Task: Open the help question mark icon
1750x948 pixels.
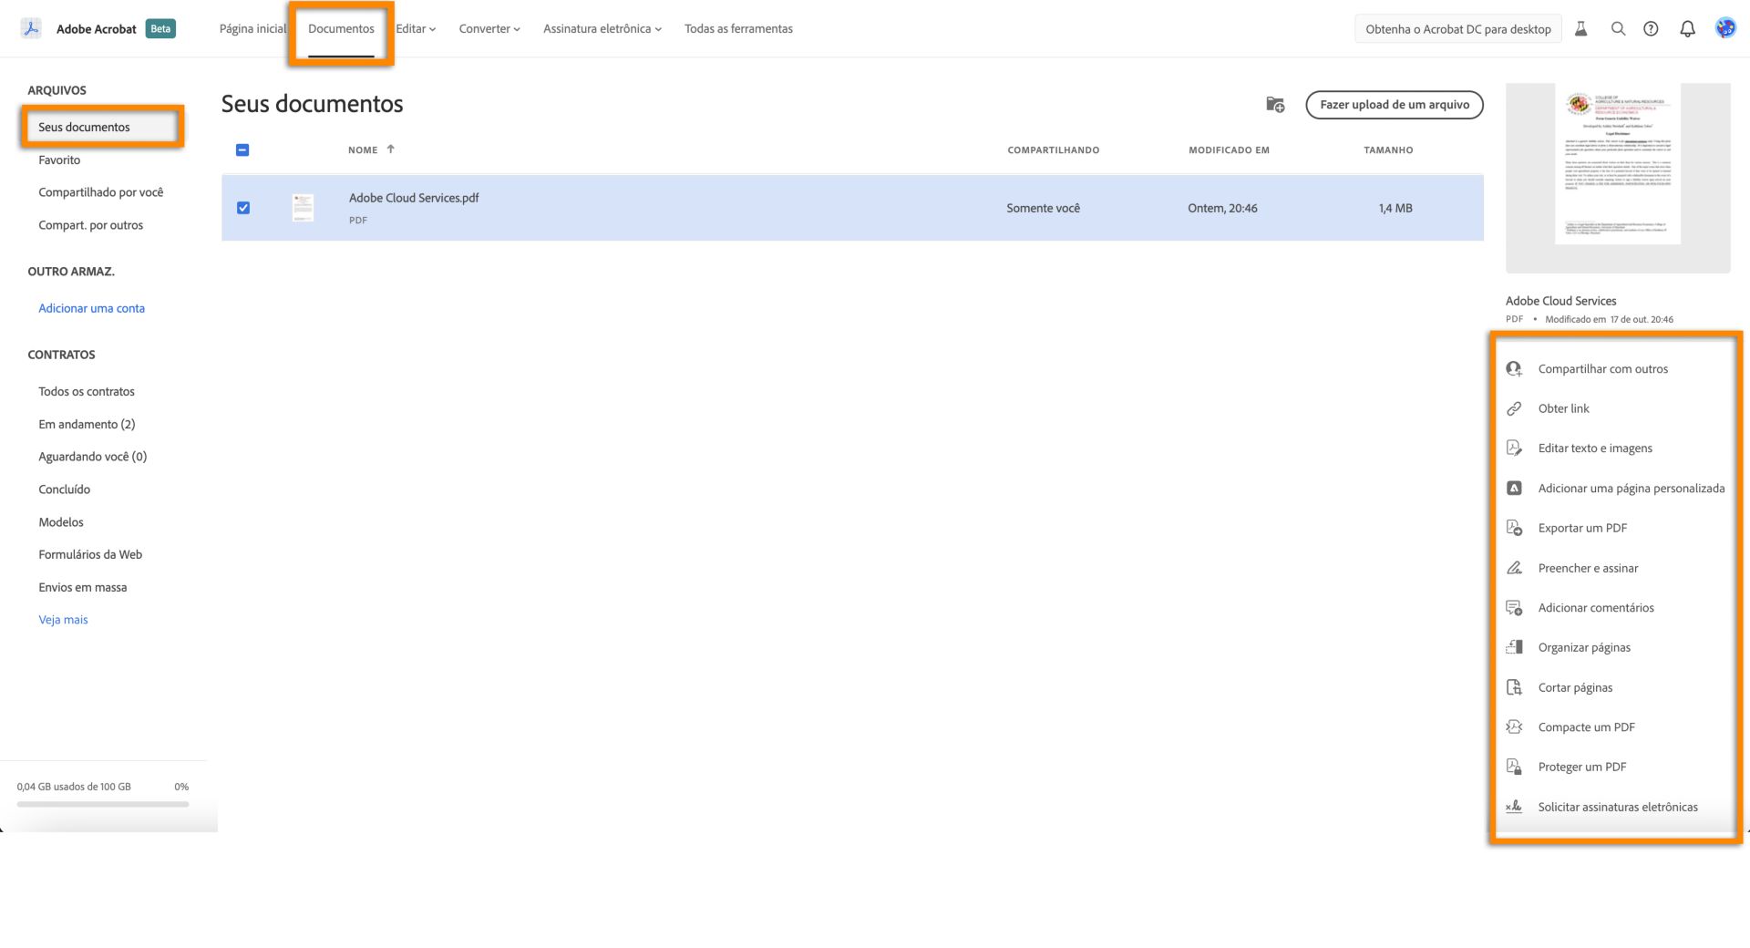Action: pyautogui.click(x=1651, y=29)
